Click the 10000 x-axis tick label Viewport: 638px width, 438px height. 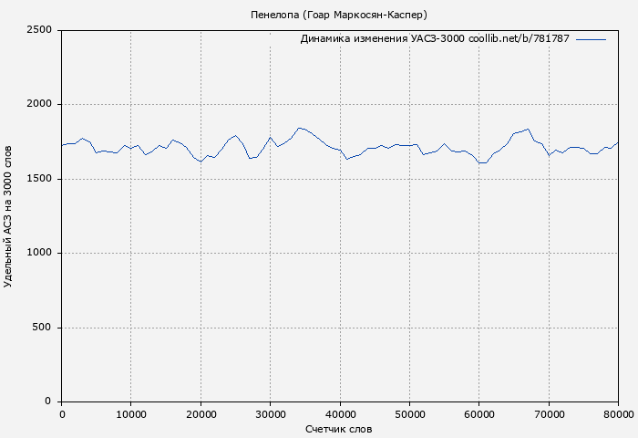pyautogui.click(x=131, y=414)
